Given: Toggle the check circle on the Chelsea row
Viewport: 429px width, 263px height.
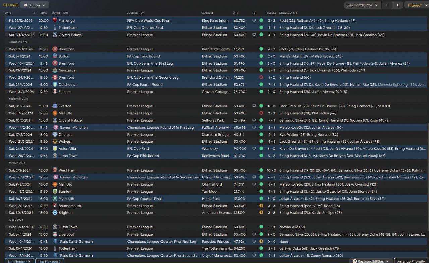Looking at the screenshot, I should (x=6, y=135).
